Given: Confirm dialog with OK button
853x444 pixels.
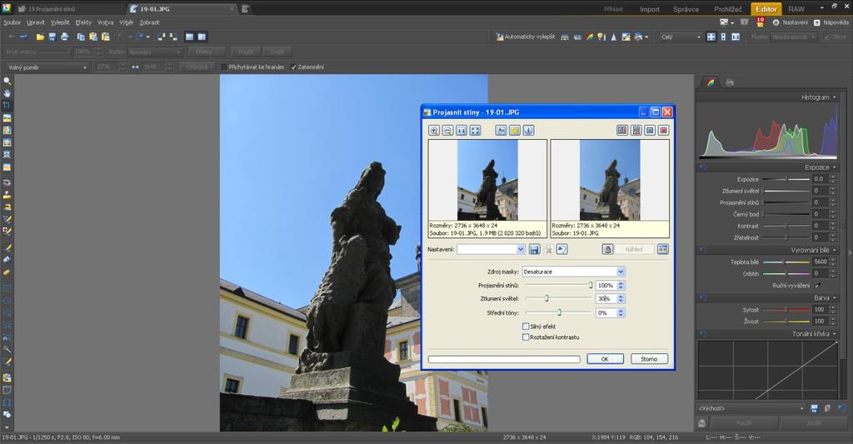Looking at the screenshot, I should pyautogui.click(x=605, y=359).
